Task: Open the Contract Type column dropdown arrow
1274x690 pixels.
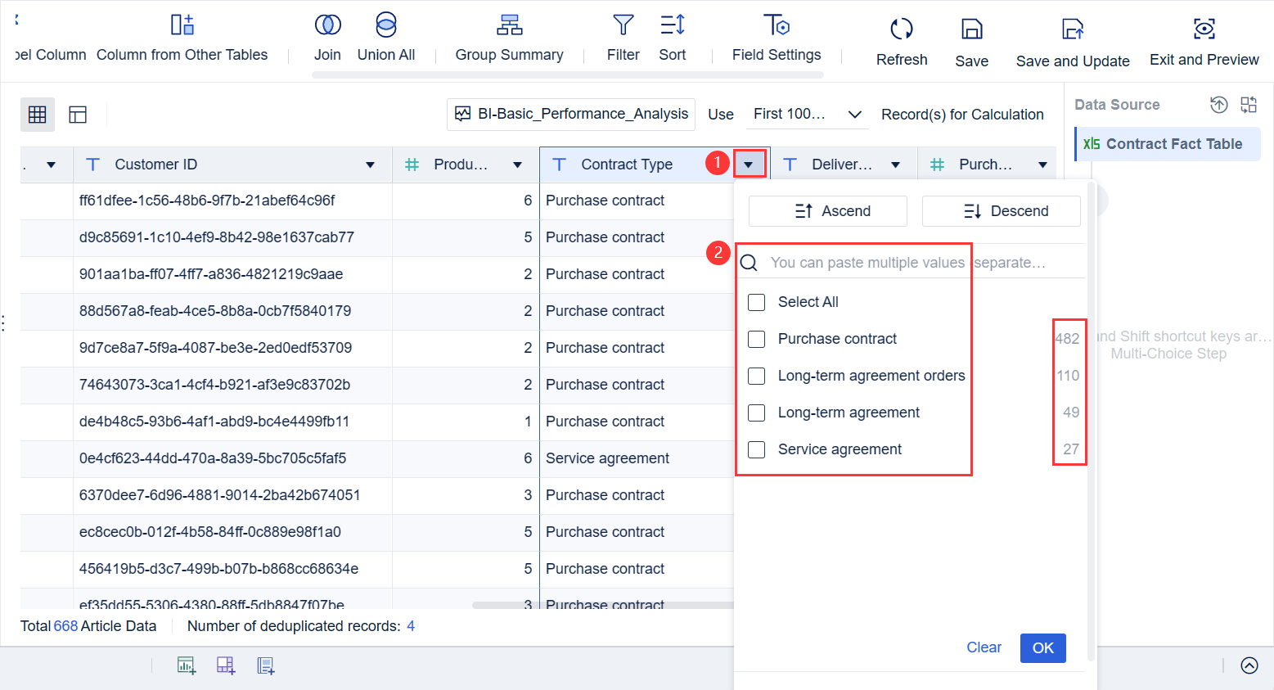Action: 749,165
